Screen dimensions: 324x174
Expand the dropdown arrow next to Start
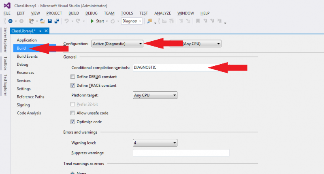[107, 21]
